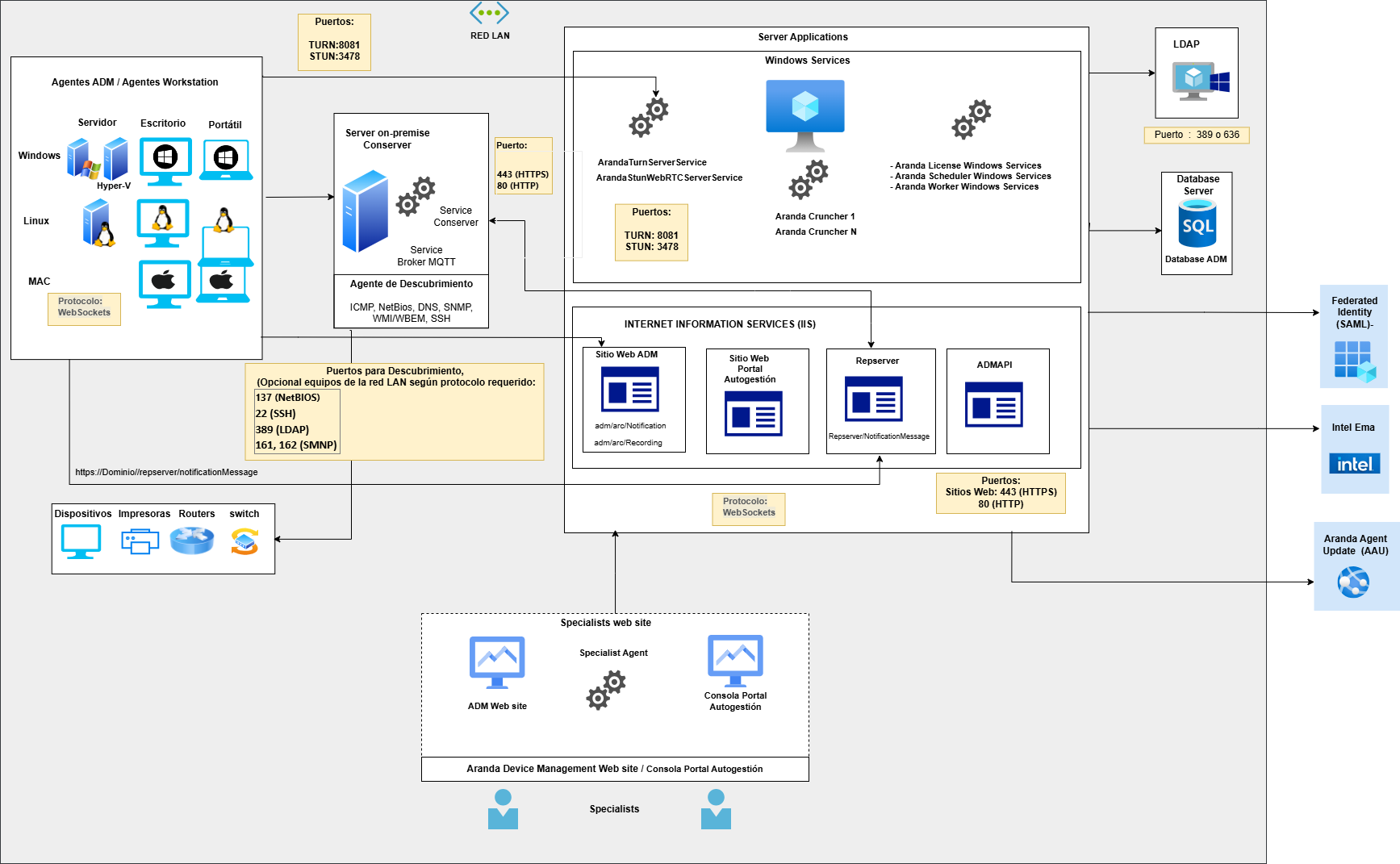Click the Aranda Cruncher gears icon

[x=809, y=179]
